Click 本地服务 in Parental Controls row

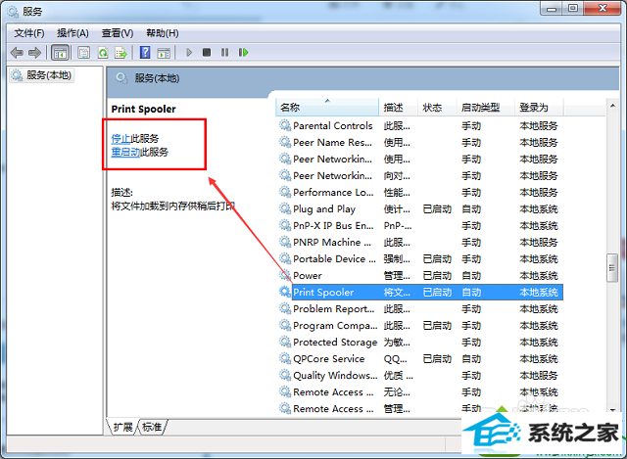point(539,126)
